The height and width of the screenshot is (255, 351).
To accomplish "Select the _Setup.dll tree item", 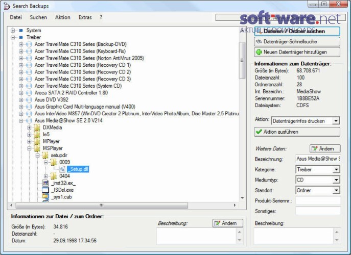I will 78,169.
